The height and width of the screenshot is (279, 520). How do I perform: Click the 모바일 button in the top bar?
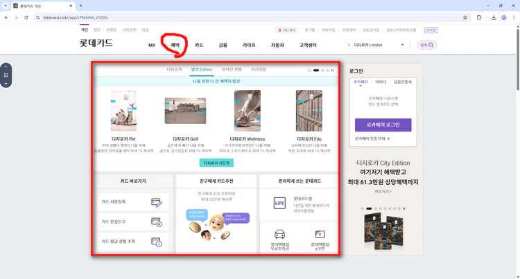point(431,30)
